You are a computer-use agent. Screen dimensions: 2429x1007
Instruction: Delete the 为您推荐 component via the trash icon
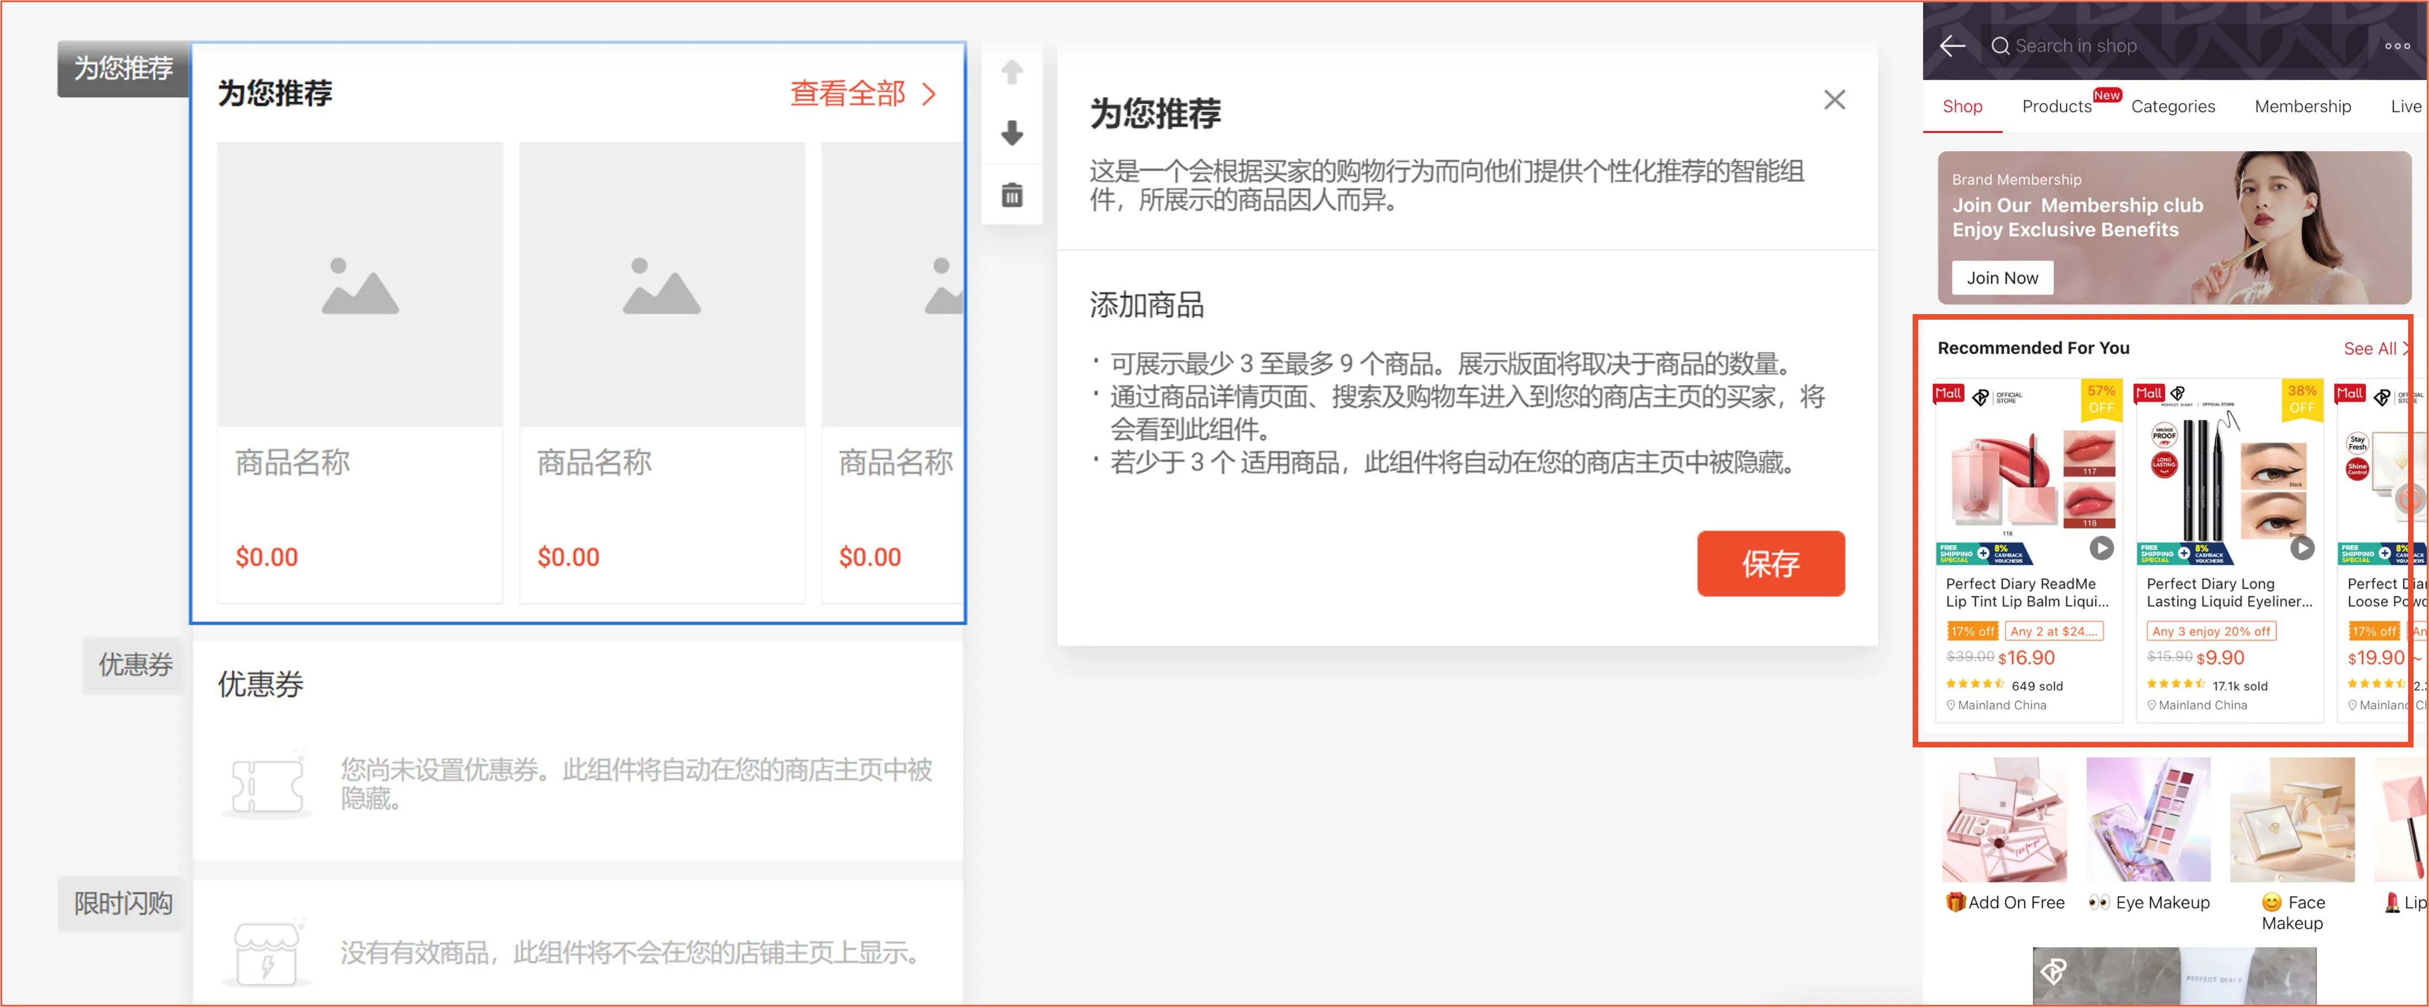tap(1012, 195)
